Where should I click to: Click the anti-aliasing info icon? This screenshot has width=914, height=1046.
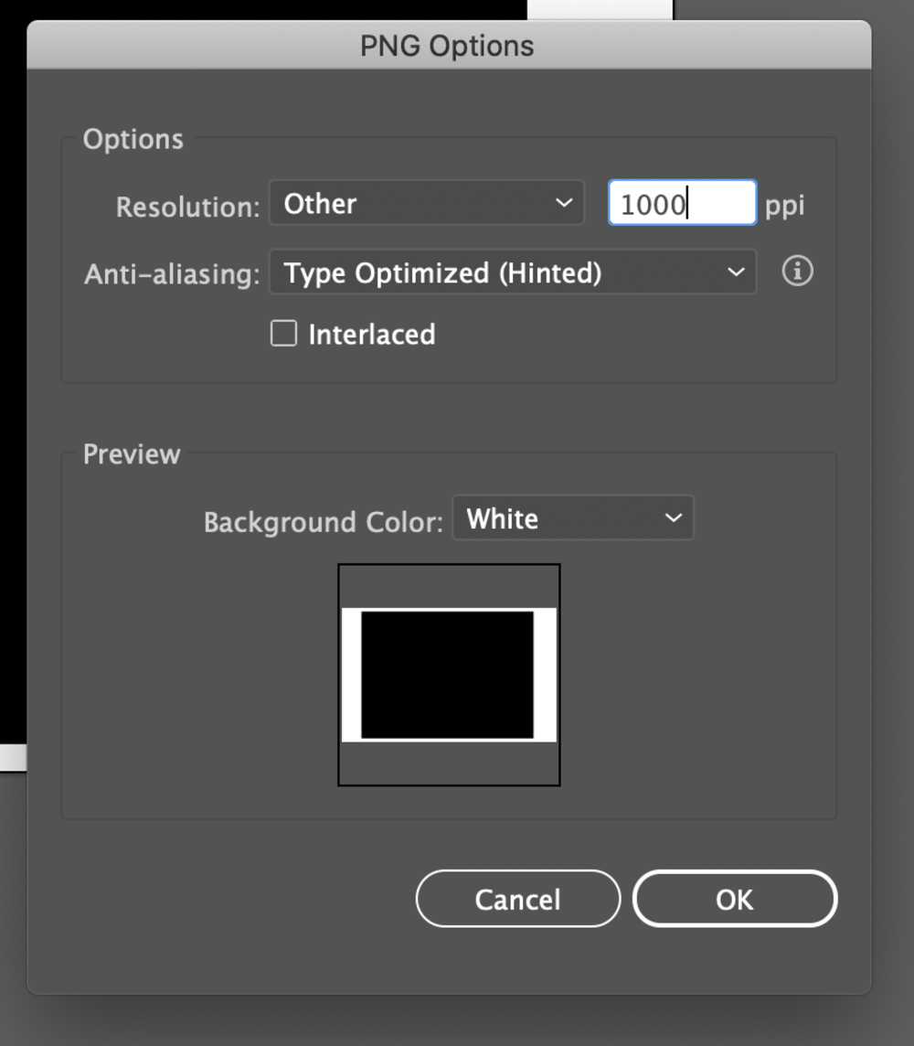coord(797,271)
